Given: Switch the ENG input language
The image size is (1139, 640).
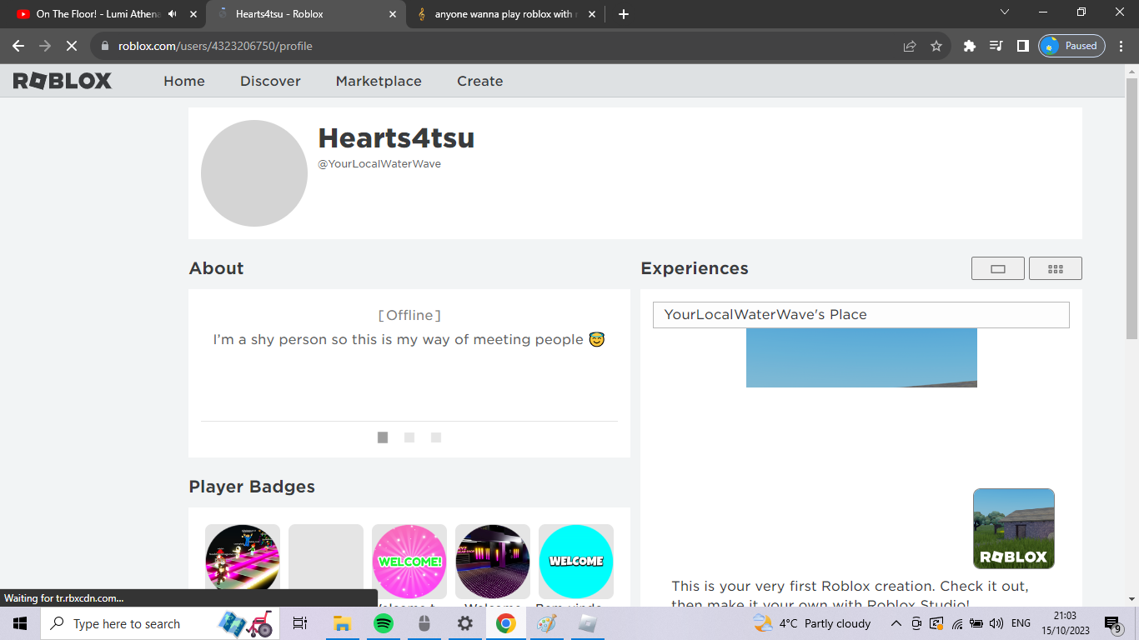Looking at the screenshot, I should pos(1021,623).
